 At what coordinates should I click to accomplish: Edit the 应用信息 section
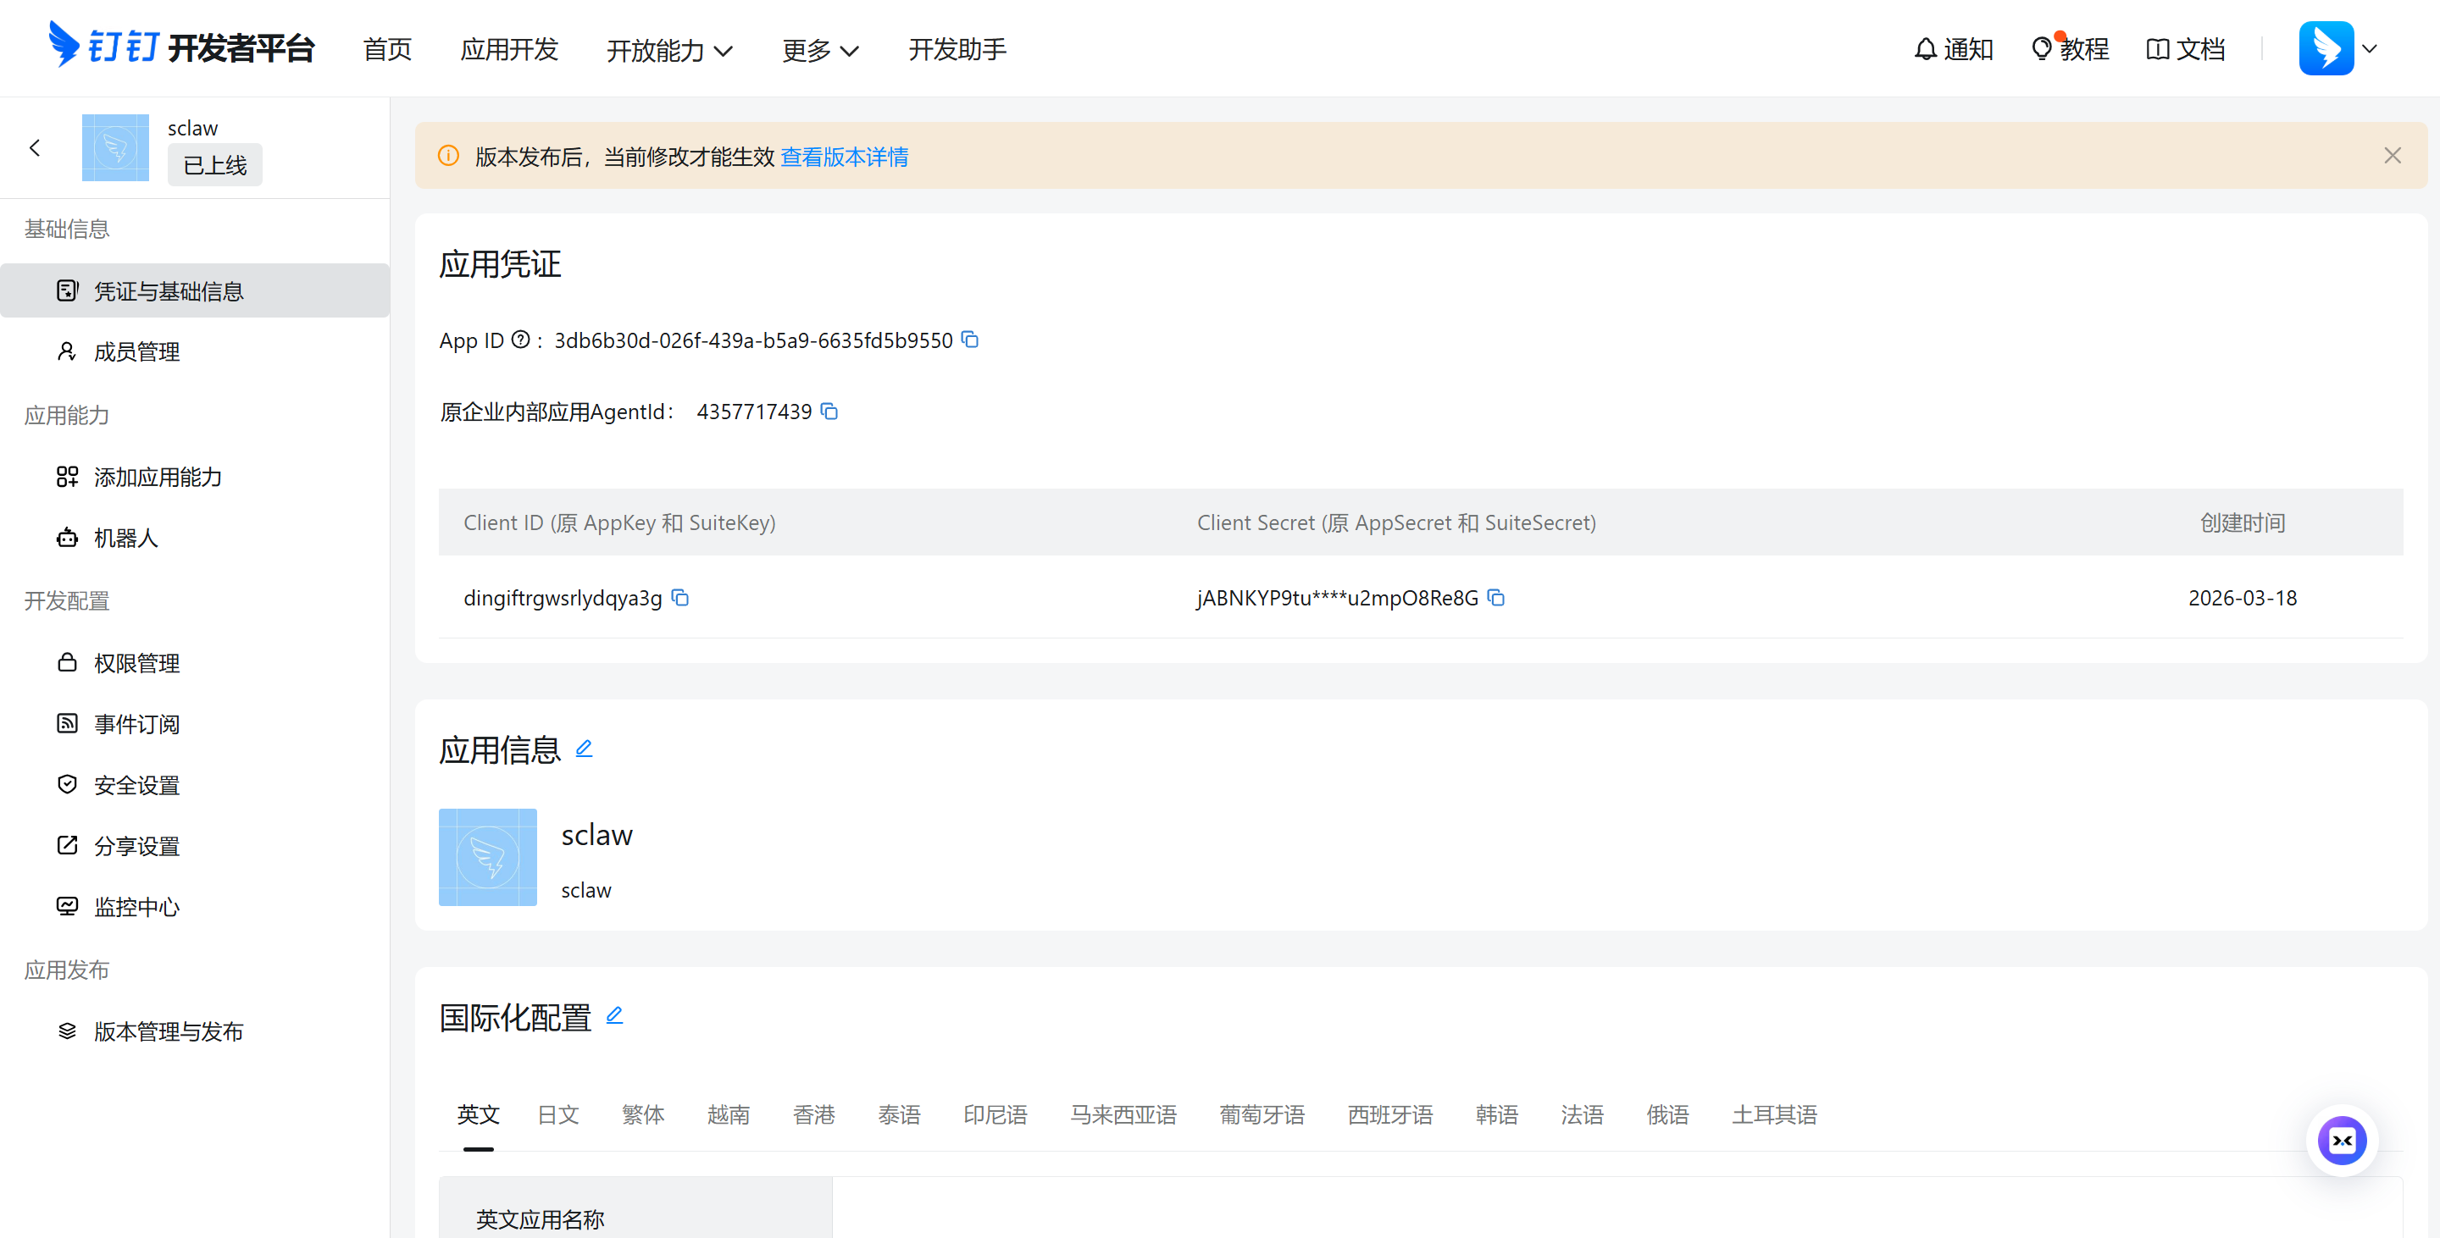coord(584,749)
